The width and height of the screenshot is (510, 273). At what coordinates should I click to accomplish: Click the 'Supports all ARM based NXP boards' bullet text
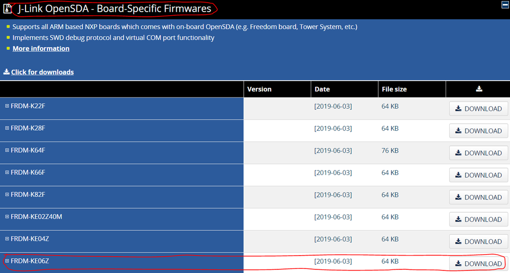click(x=185, y=27)
